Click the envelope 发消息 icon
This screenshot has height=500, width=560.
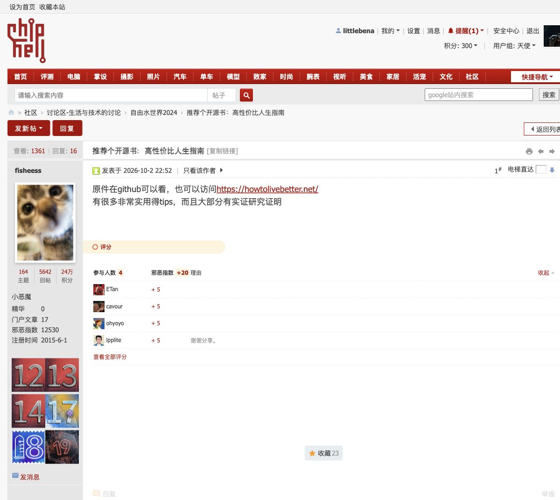click(15, 476)
